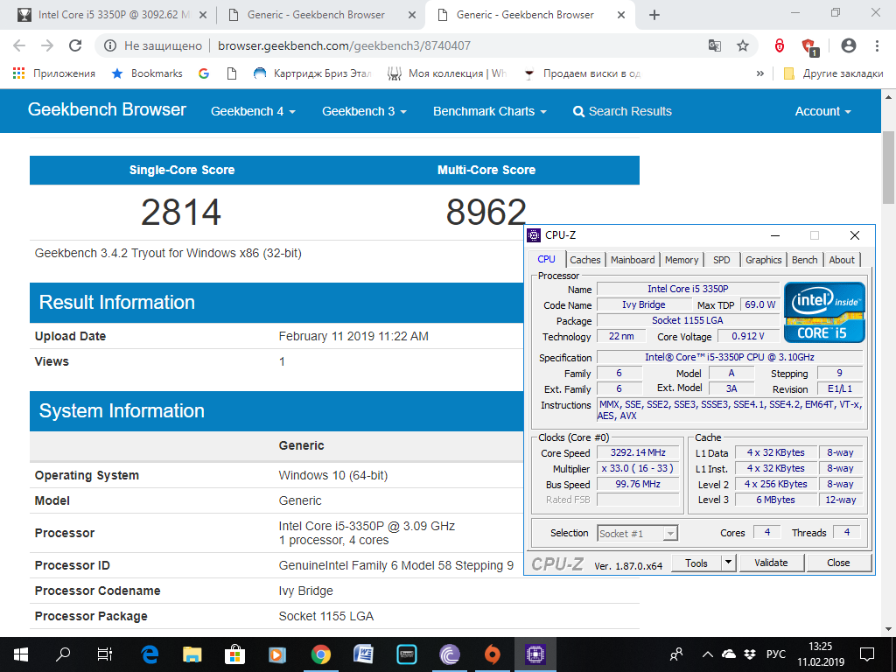Close the middle Generic Geekbench tab
Image resolution: width=896 pixels, height=672 pixels.
(x=411, y=16)
